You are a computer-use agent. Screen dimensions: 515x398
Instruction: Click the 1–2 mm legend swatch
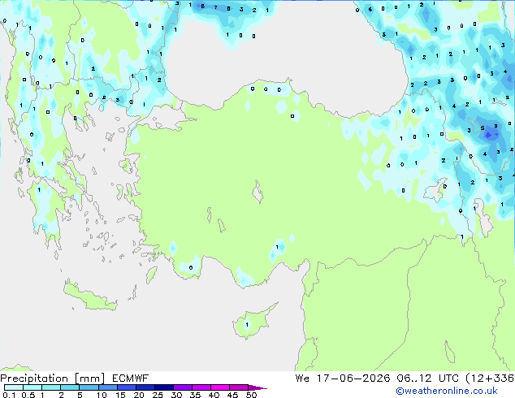51,387
